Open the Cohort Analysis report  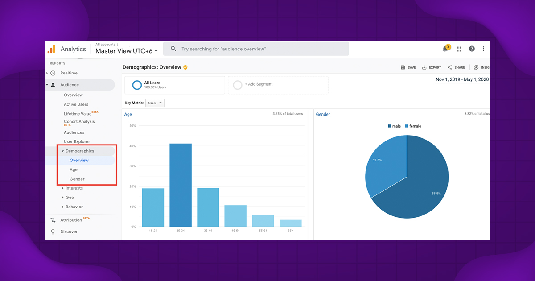coord(79,123)
